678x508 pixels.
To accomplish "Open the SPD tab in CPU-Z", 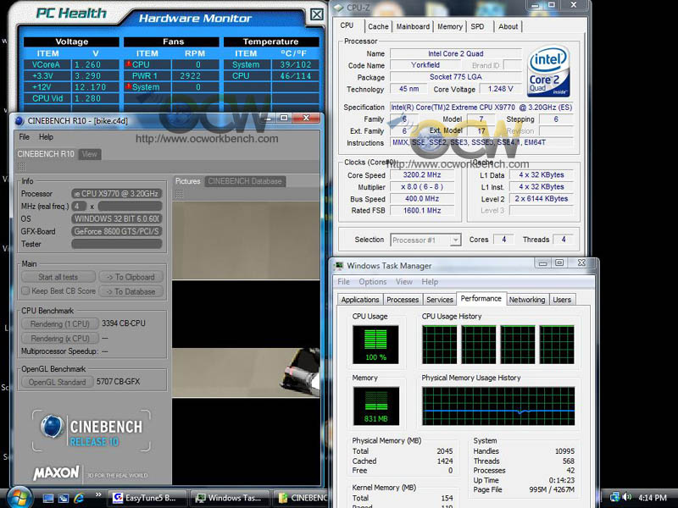I will click(478, 26).
